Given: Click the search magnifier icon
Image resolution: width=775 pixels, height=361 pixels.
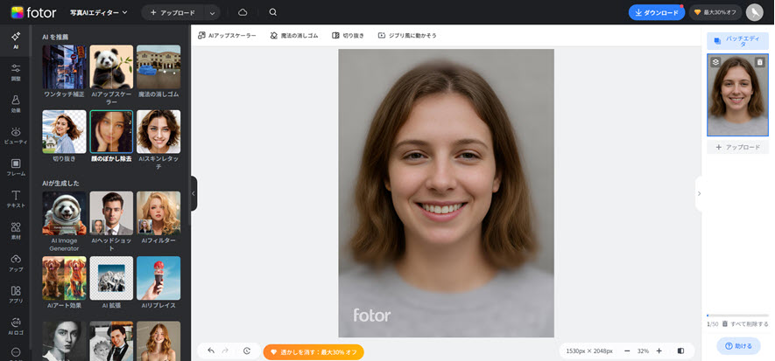Looking at the screenshot, I should point(273,12).
